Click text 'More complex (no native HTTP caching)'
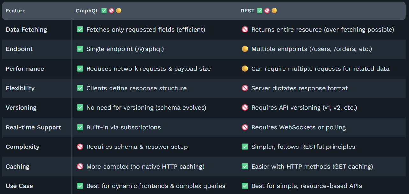The image size is (409, 194). 145,167
